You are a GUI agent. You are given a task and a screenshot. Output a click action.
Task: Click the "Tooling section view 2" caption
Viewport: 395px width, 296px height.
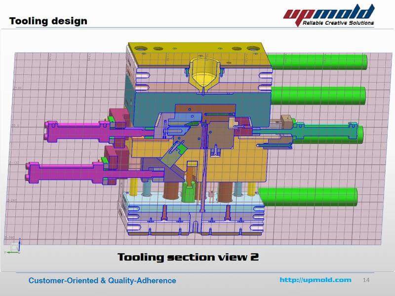coord(188,257)
